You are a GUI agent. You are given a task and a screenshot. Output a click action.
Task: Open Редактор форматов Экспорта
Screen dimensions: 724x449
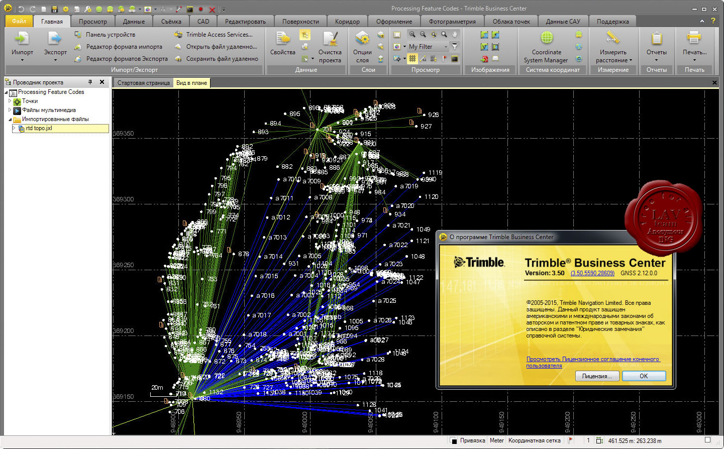click(121, 59)
